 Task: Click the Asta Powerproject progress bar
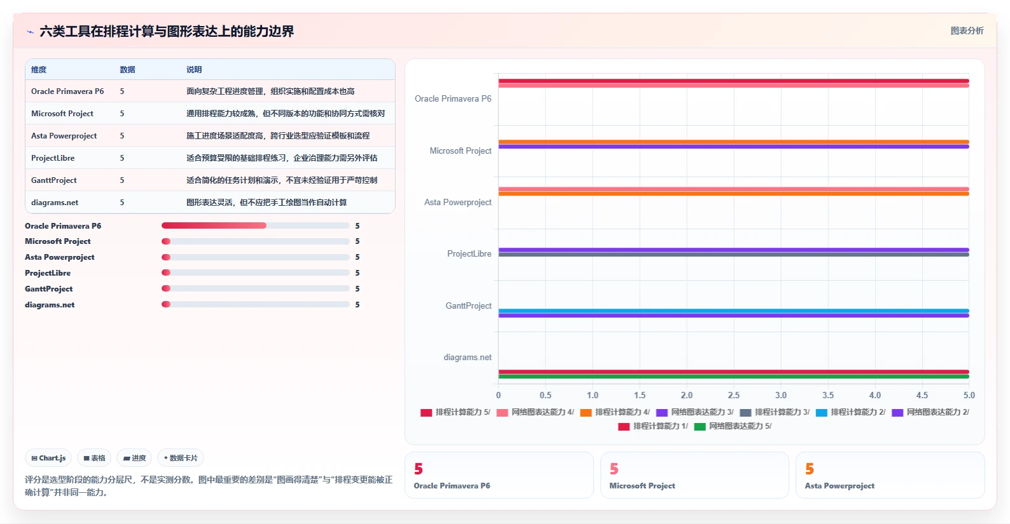coord(256,257)
